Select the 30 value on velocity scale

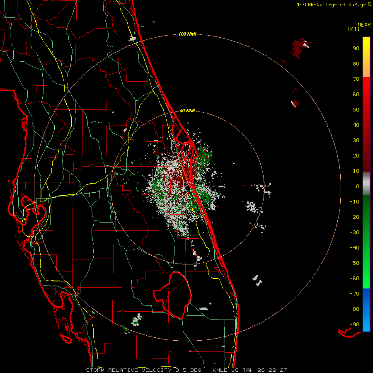coord(356,140)
